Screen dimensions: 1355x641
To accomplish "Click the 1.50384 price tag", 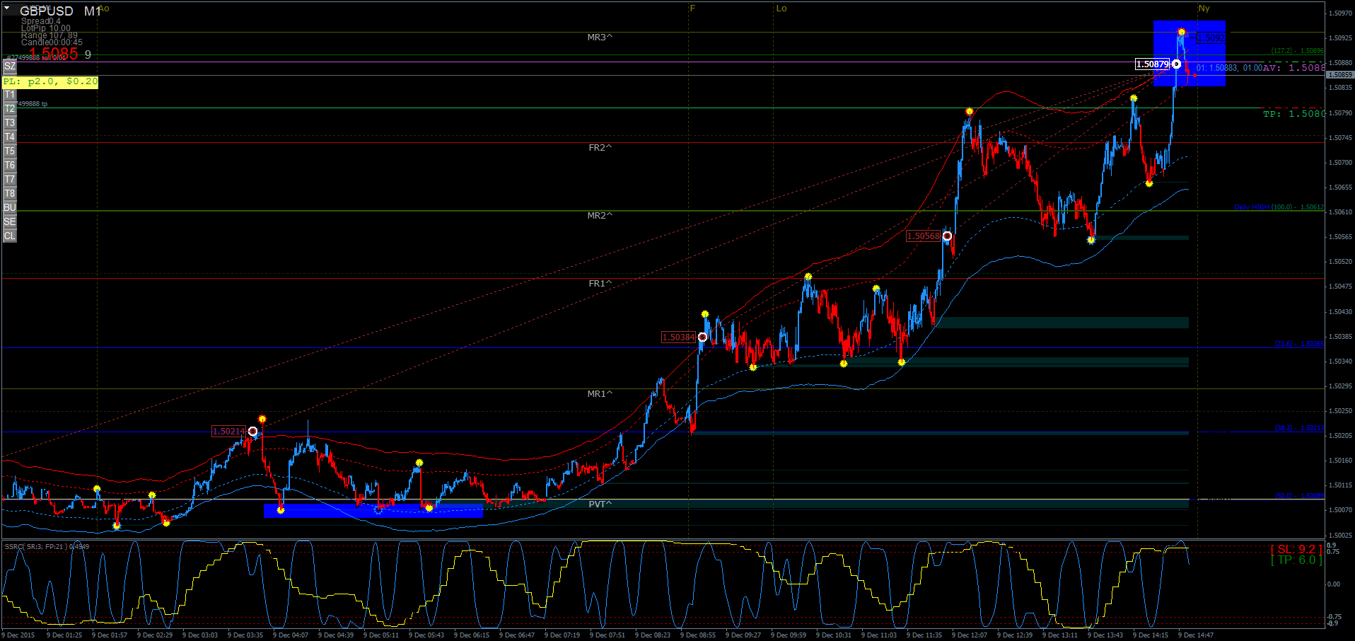I will click(x=678, y=337).
